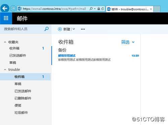
Task: Click the 新建 new mail plus icon
Action: [x=60, y=29]
